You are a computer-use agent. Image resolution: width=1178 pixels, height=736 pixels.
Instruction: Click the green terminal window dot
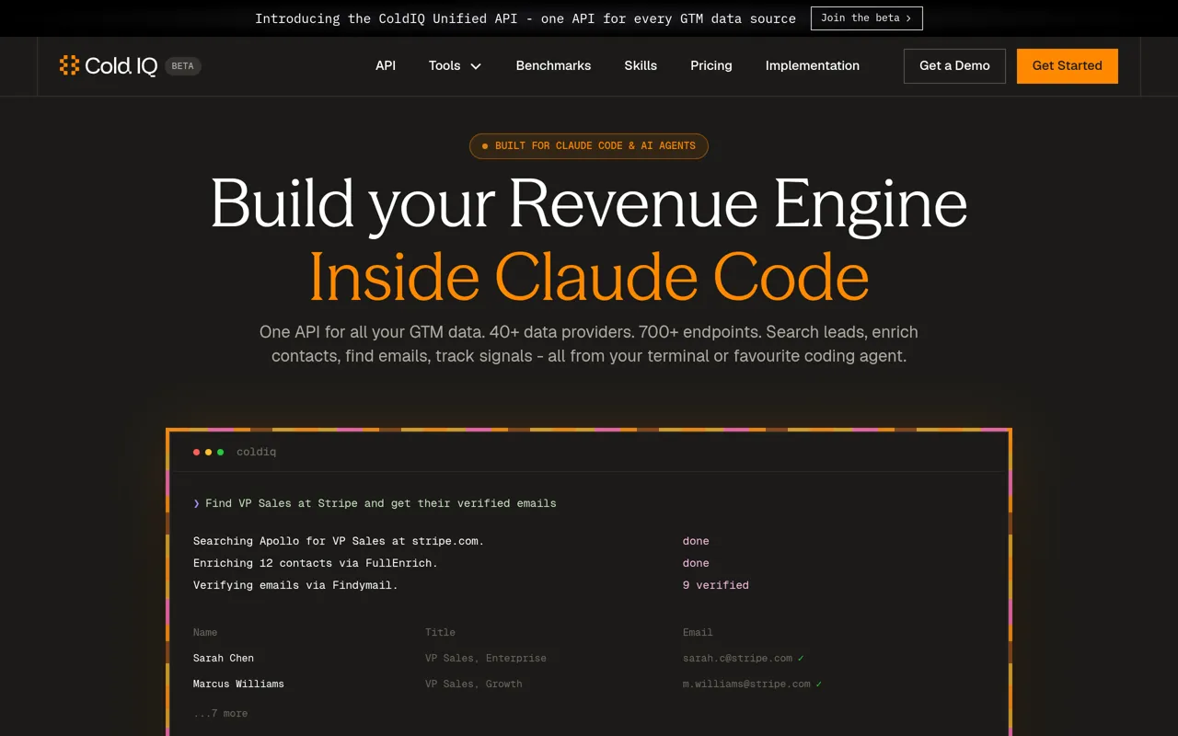220,452
